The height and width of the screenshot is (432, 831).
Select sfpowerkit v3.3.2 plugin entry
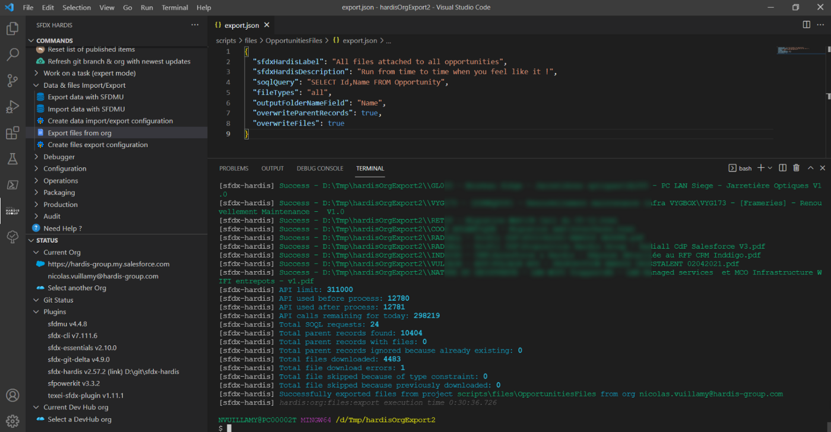click(x=116, y=383)
